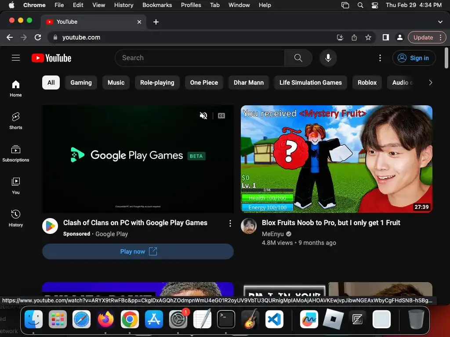
Task: Select the All filter chip
Action: [x=51, y=82]
